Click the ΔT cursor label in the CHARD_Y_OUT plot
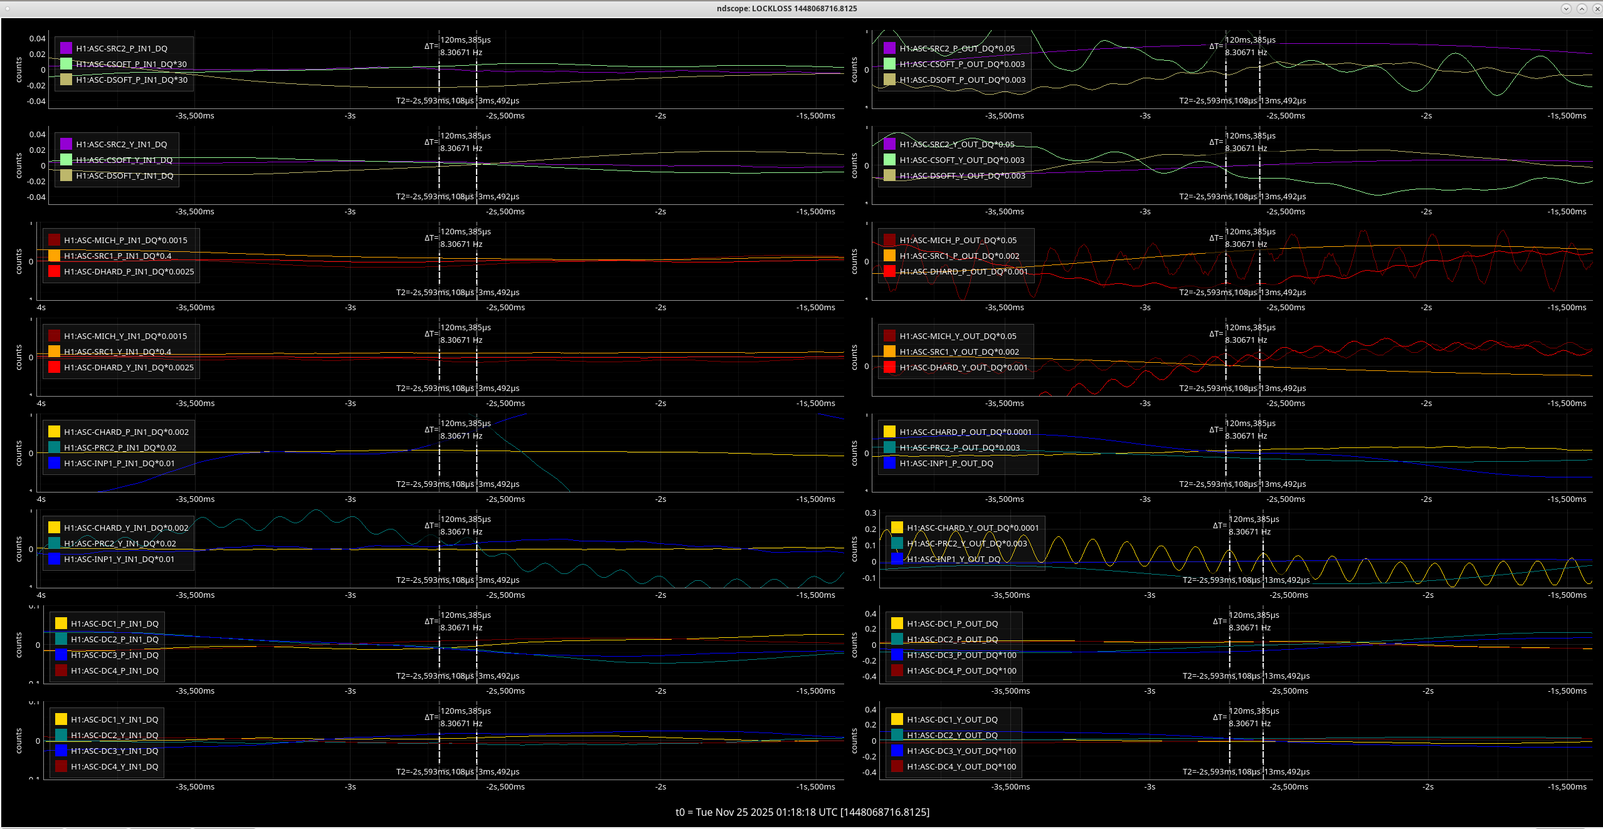The height and width of the screenshot is (829, 1603). (x=1219, y=526)
